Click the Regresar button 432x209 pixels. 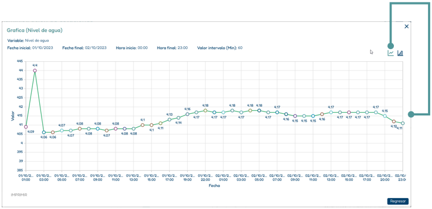(x=398, y=201)
